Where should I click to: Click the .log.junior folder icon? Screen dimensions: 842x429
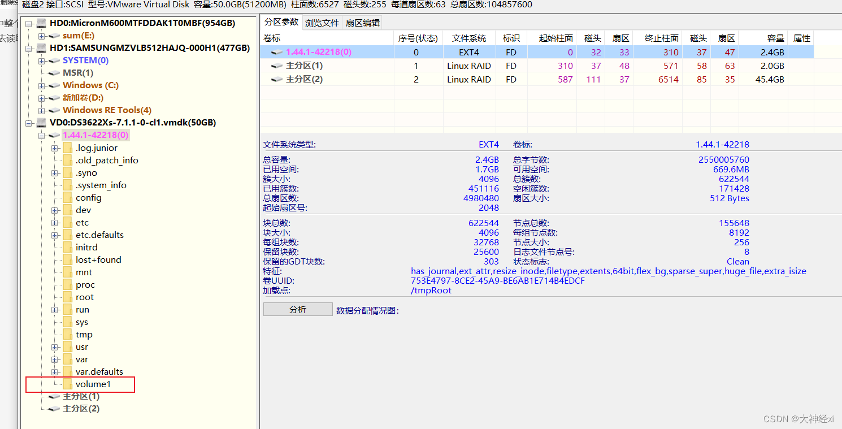point(68,148)
